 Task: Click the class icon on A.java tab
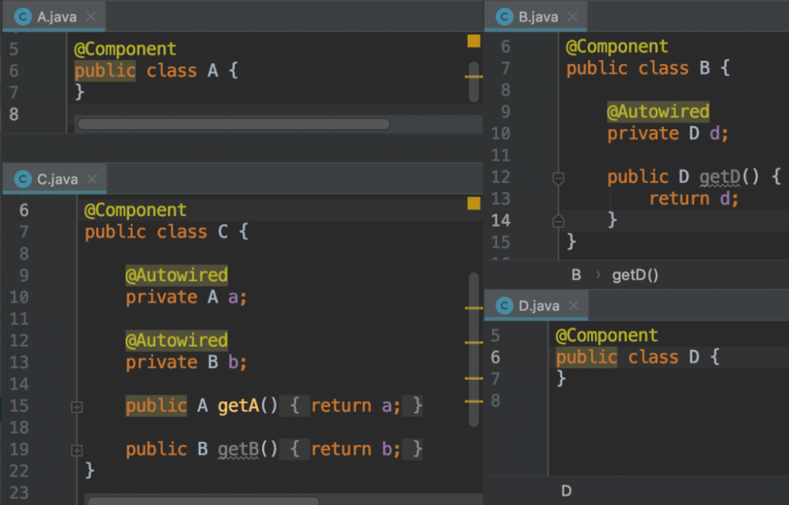pos(23,16)
